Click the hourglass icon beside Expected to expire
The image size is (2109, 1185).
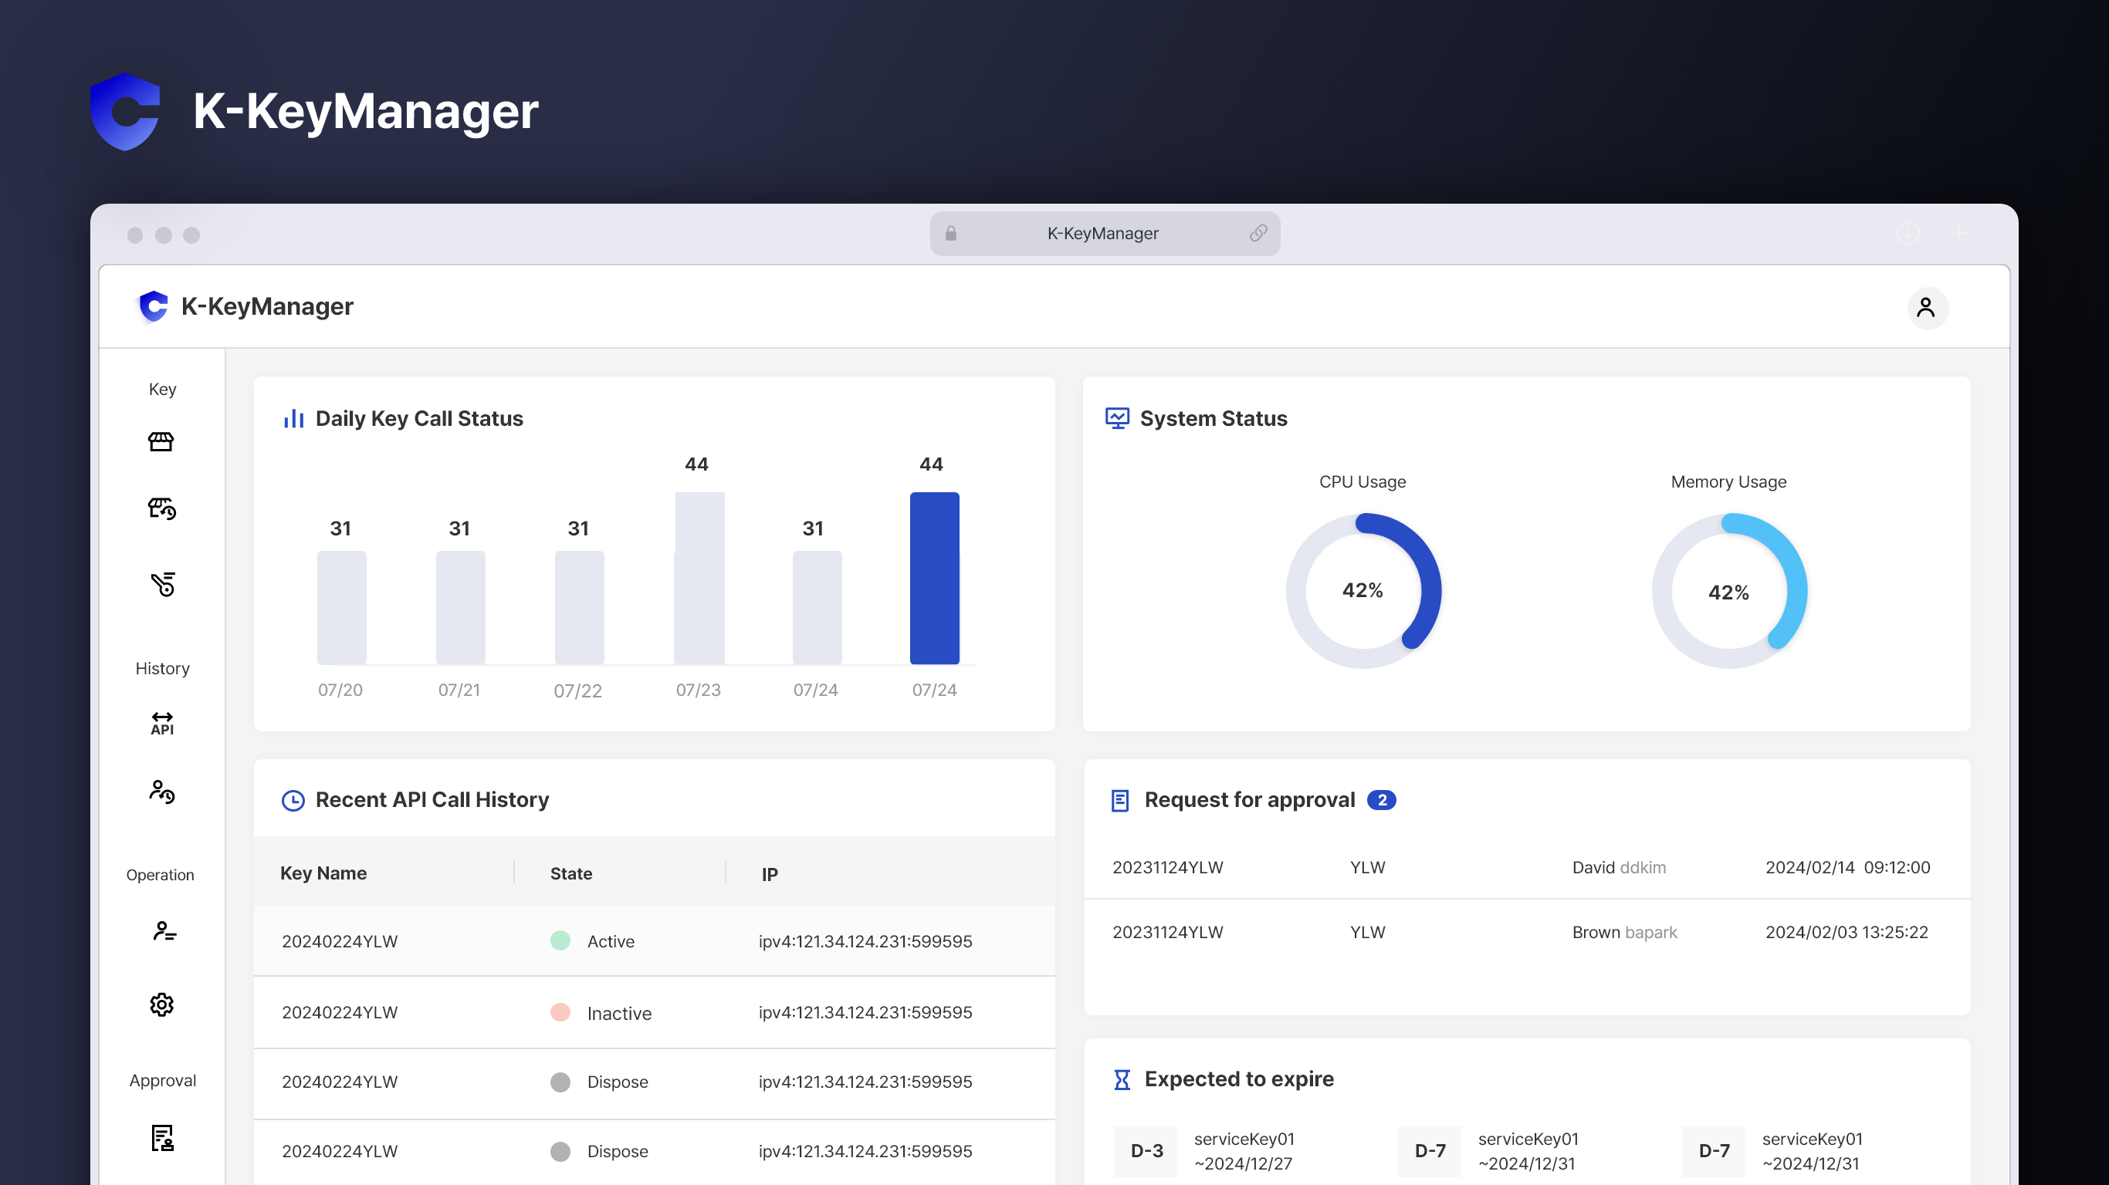pyautogui.click(x=1122, y=1079)
